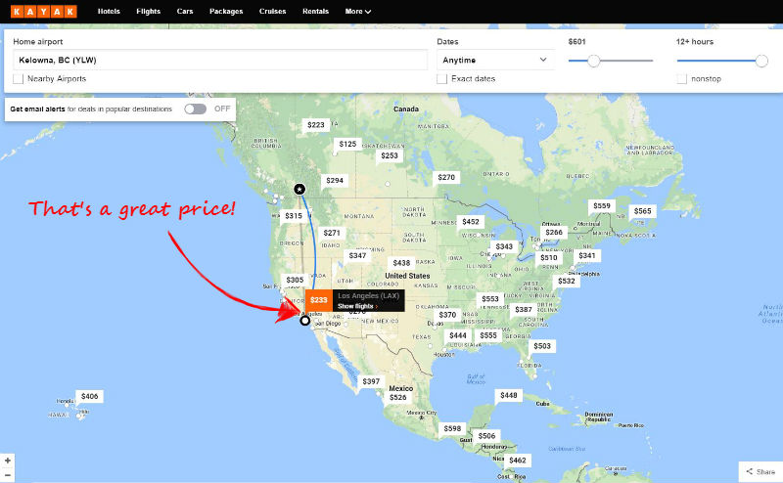The image size is (783, 483).
Task: Select the $370 price marker
Action: click(447, 315)
